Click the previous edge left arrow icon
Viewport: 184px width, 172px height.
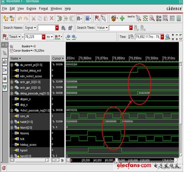(68, 37)
